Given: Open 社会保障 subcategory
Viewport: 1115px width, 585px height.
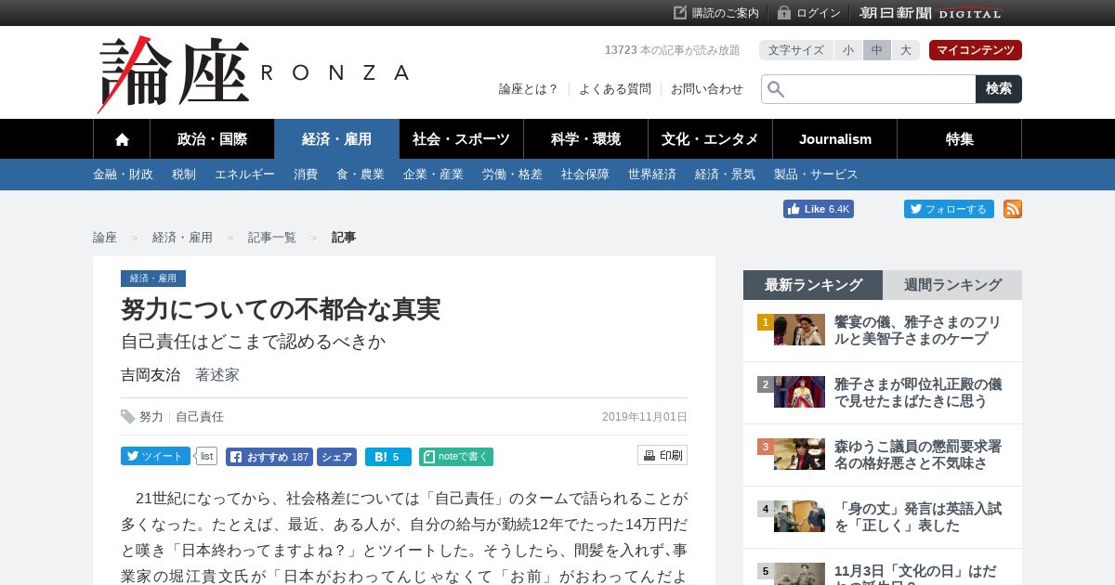Looking at the screenshot, I should coord(585,175).
